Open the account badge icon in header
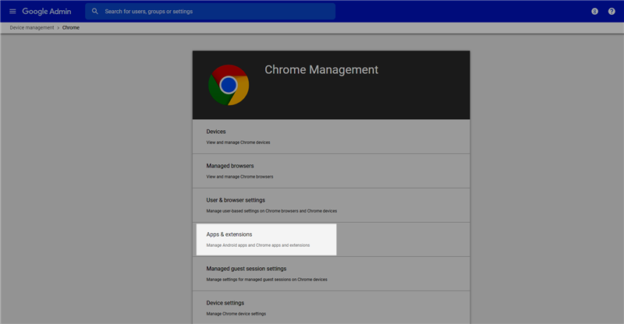The height and width of the screenshot is (324, 624). pyautogui.click(x=594, y=11)
